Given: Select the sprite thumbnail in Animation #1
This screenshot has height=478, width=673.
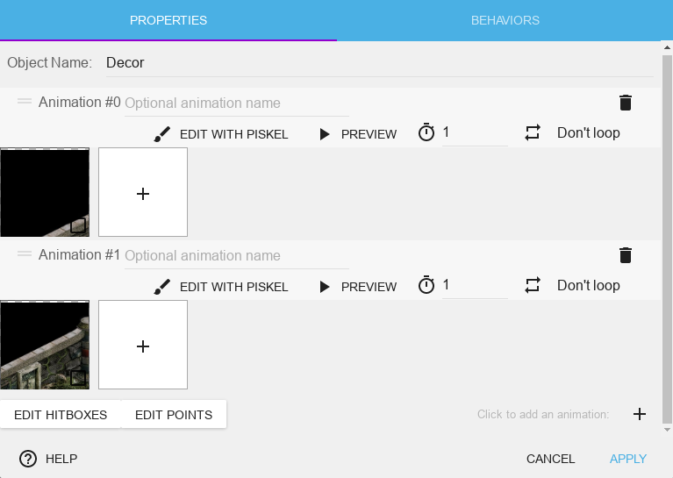Looking at the screenshot, I should point(45,345).
